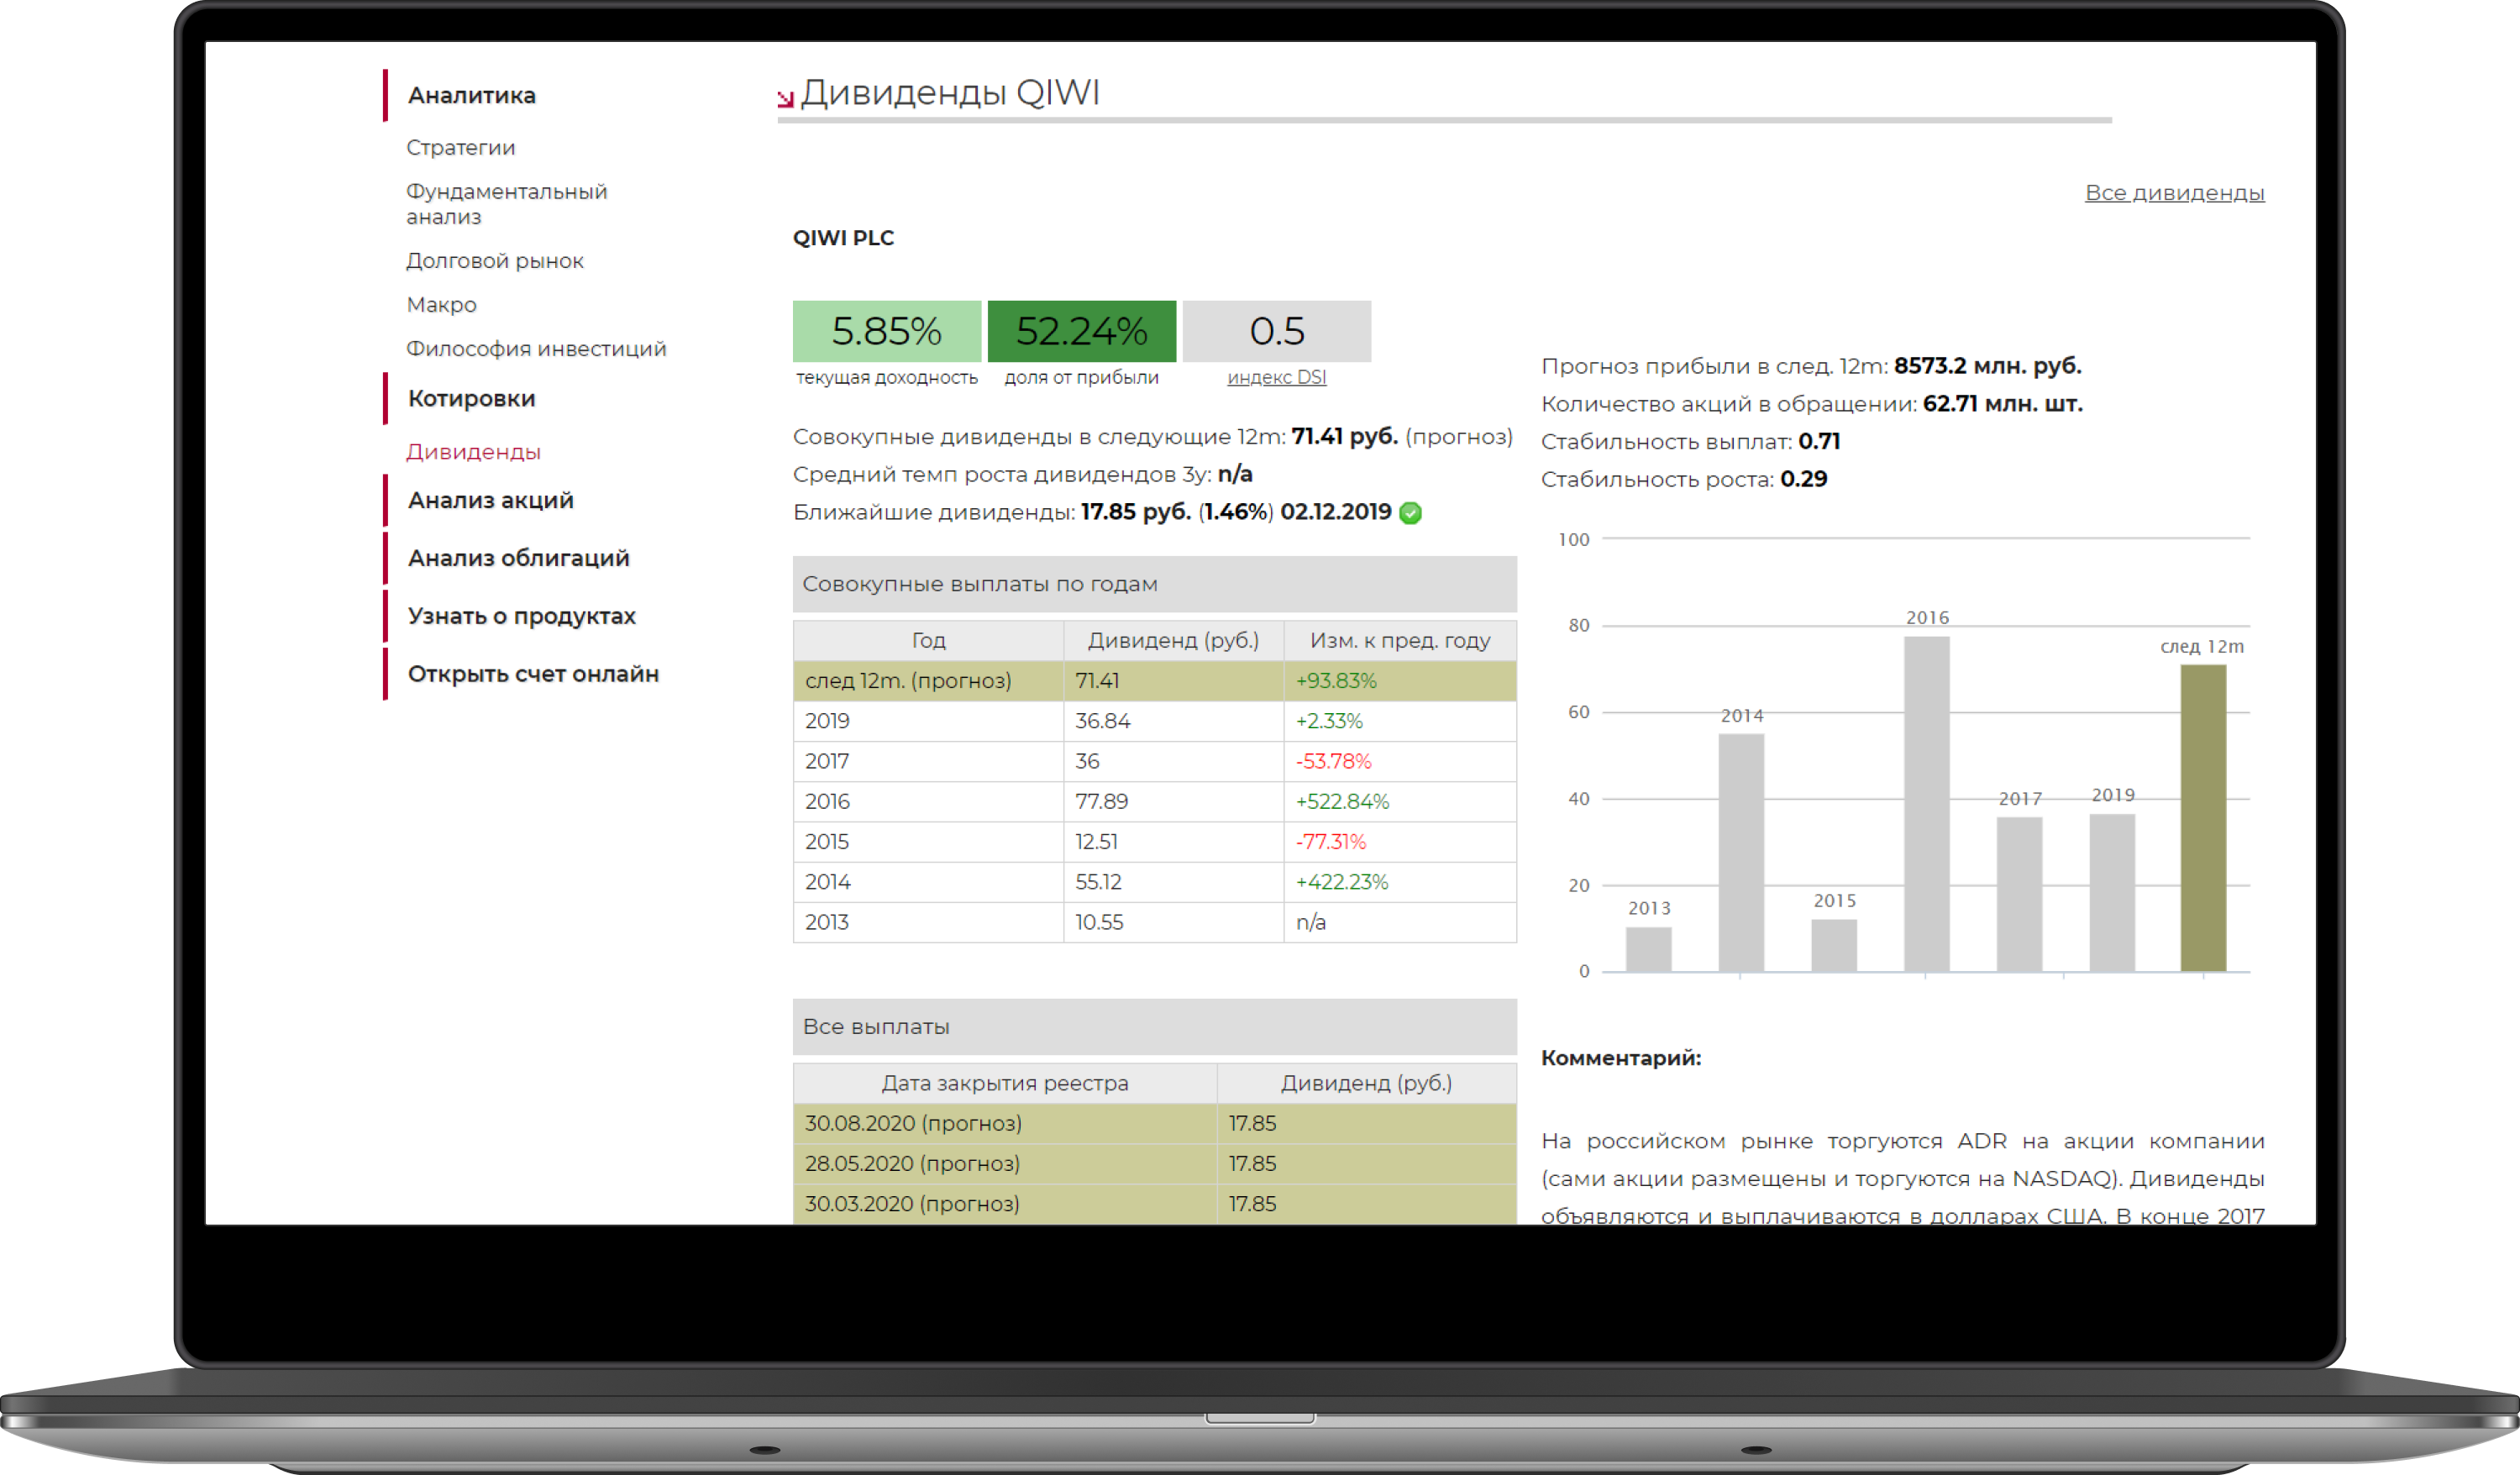The width and height of the screenshot is (2520, 1475).
Task: Click Узнать о продуктах
Action: click(x=521, y=616)
